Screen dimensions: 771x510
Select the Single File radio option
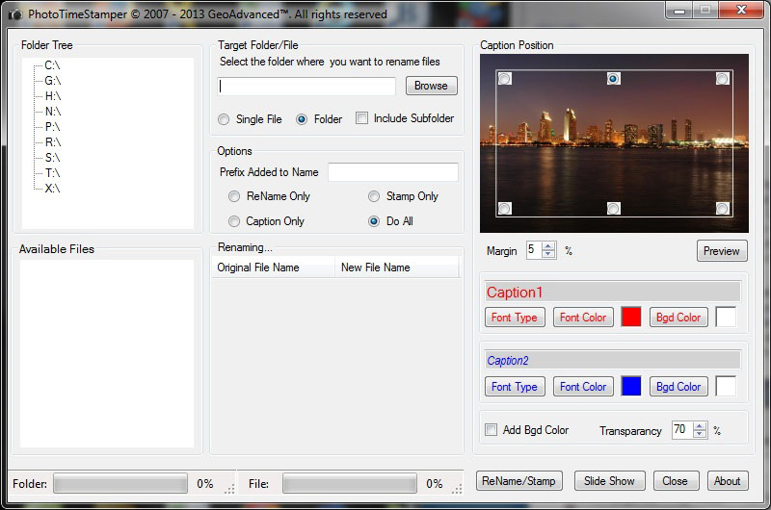tap(224, 119)
